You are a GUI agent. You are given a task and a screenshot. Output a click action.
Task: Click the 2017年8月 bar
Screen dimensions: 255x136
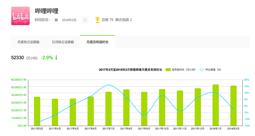tap(126, 108)
